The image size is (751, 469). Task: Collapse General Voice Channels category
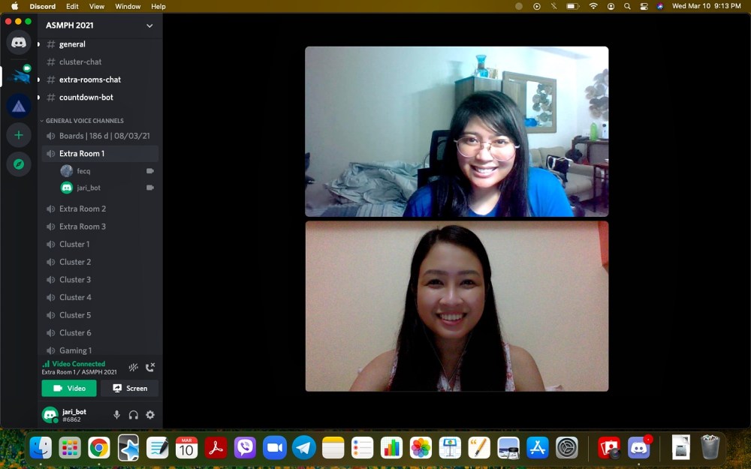(x=84, y=121)
